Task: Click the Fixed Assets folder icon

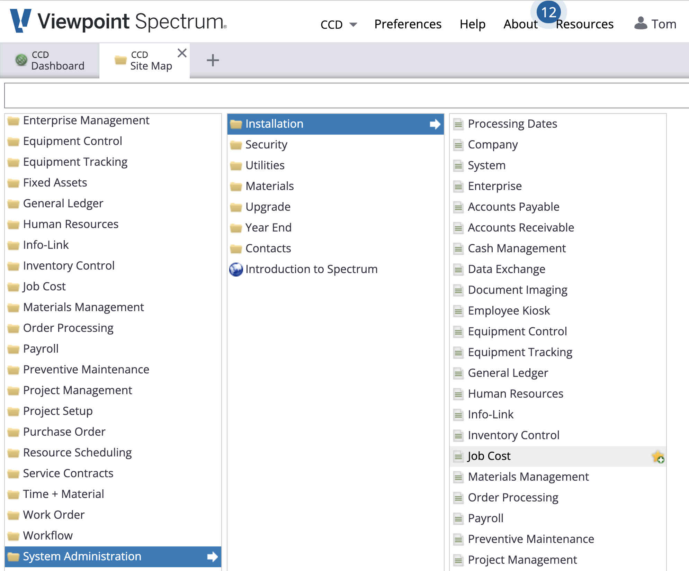Action: coord(14,183)
